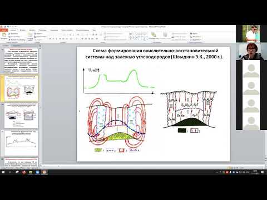This screenshot has height=200, width=267.
Task: Open the red File tab
Action: [x=4, y=30]
